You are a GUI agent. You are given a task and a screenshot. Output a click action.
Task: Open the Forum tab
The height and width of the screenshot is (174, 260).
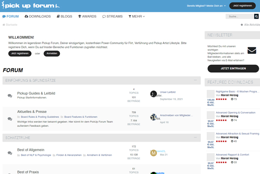point(11,16)
